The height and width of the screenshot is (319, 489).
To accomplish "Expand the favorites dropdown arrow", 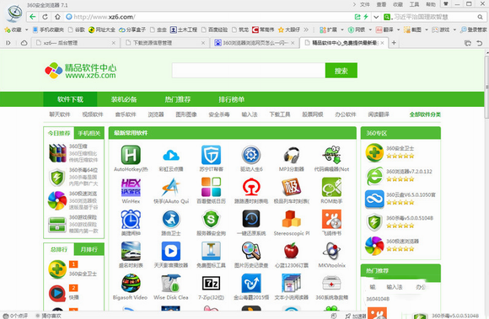I will click(26, 29).
